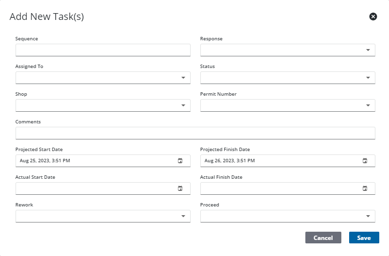Click into the Comments input field
This screenshot has height=256, width=389.
(195, 133)
